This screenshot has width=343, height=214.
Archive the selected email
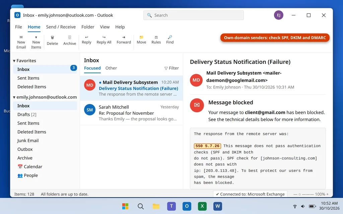coord(70,40)
